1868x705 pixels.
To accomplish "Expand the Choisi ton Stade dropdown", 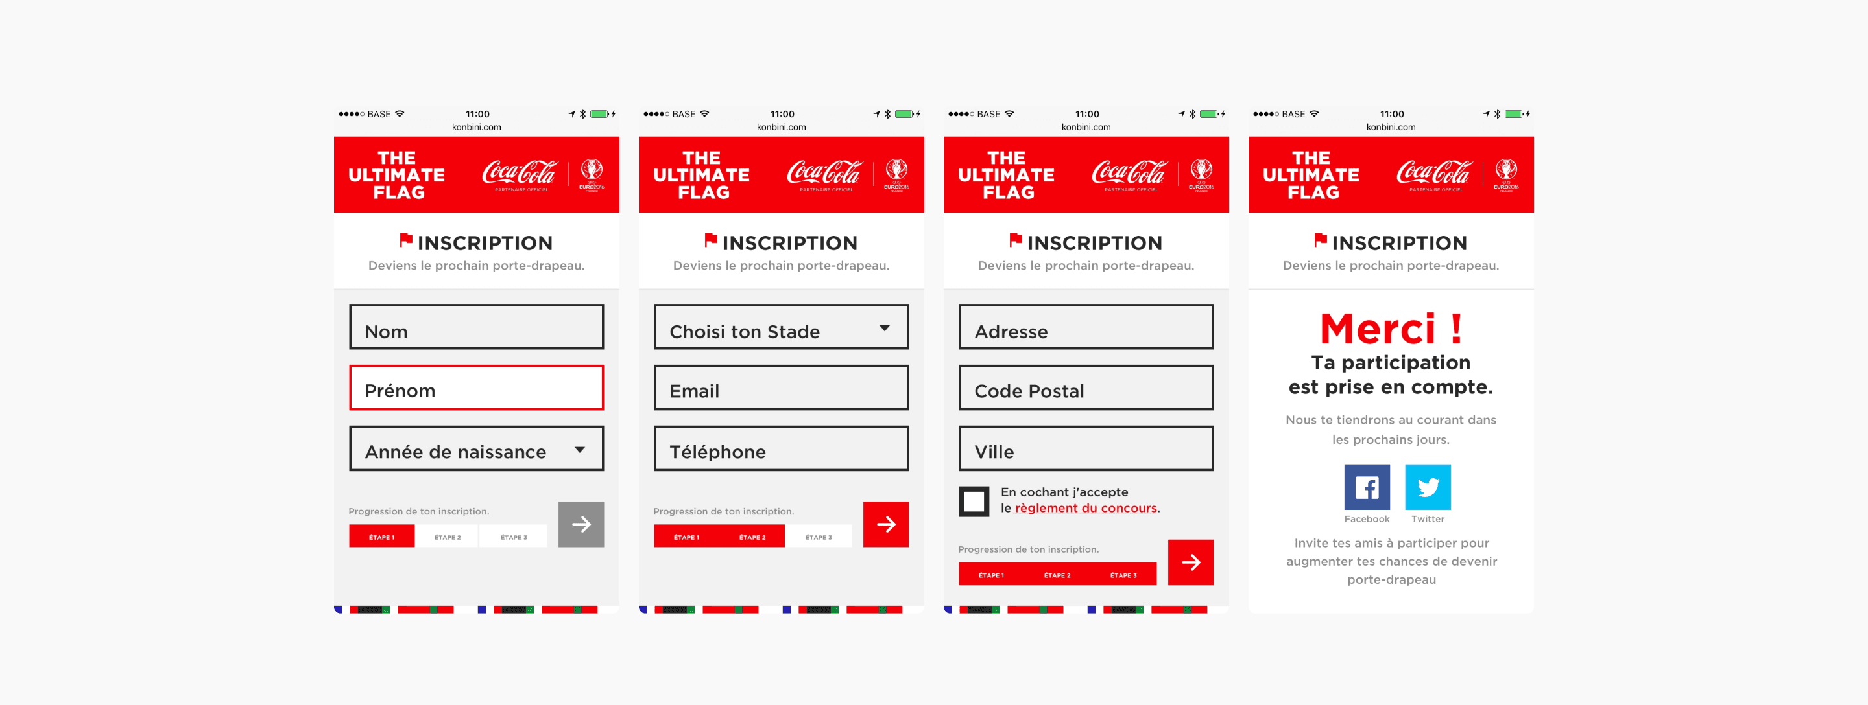I will (x=781, y=327).
